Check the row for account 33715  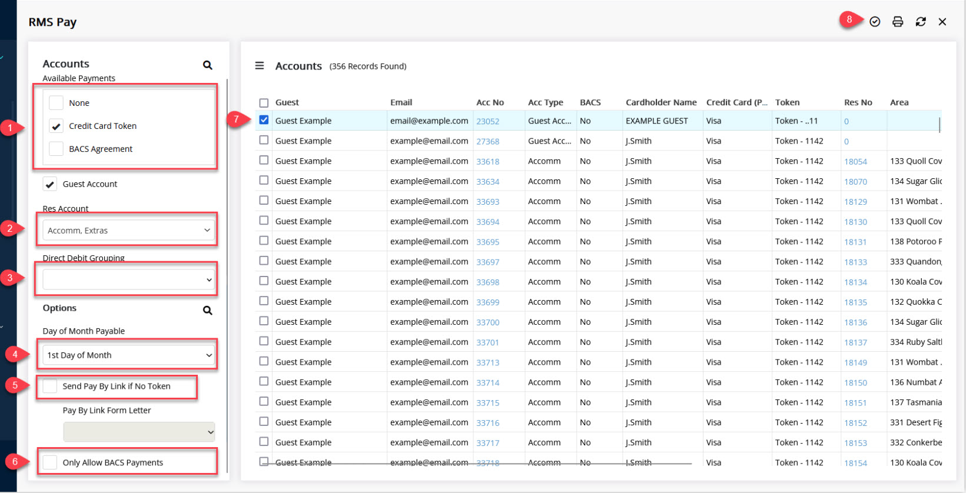click(x=264, y=401)
